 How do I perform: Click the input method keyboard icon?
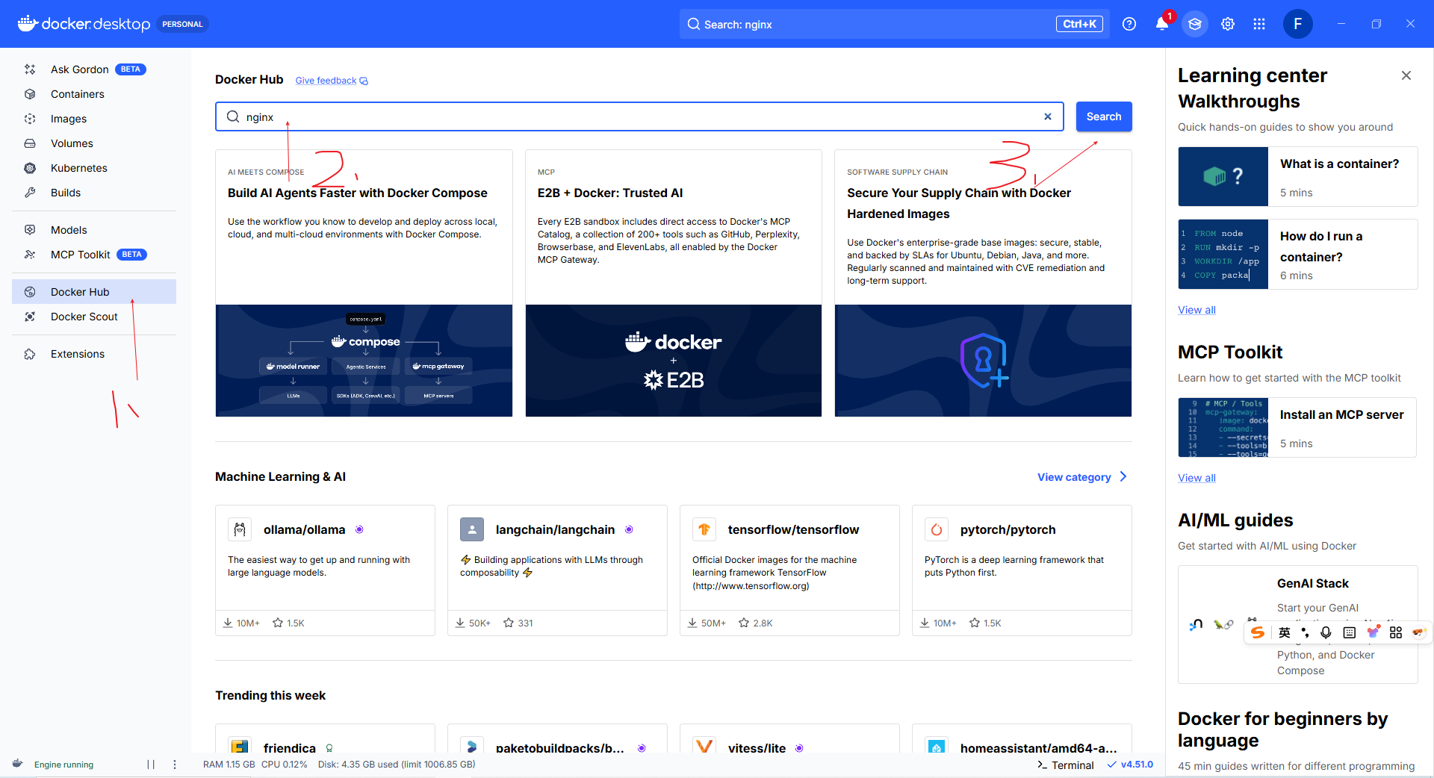point(1349,632)
